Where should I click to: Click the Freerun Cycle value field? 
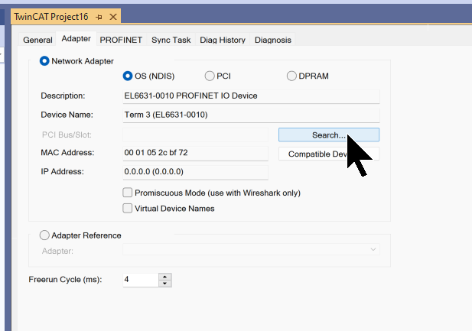click(141, 280)
